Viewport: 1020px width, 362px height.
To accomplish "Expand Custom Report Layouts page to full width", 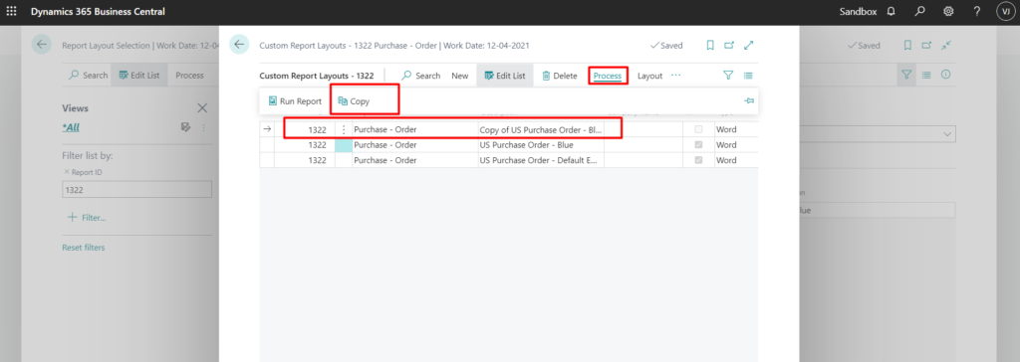I will tap(749, 46).
